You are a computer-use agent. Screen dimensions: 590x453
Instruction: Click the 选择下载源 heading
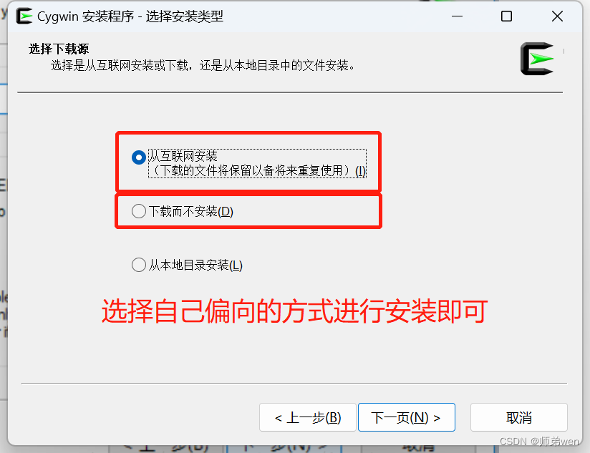pos(59,49)
